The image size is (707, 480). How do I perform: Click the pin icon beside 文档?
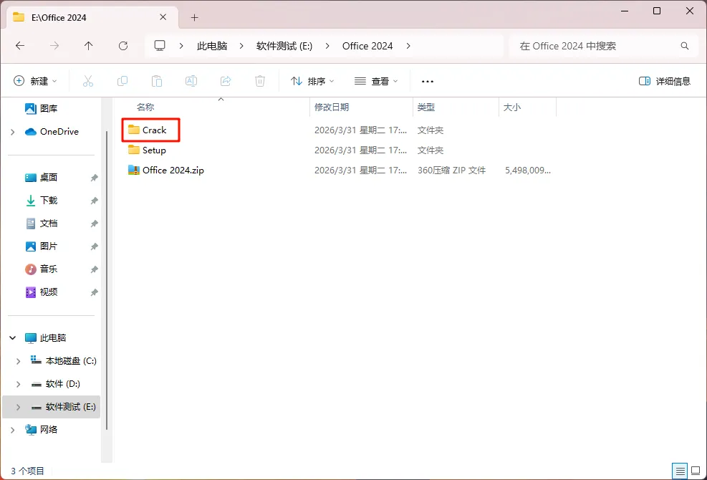(94, 224)
